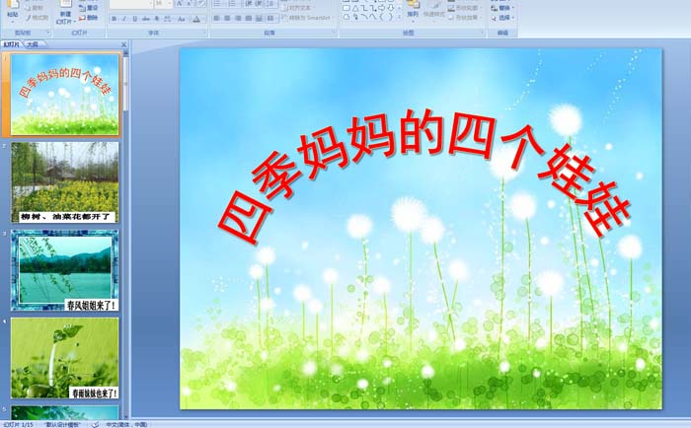This screenshot has width=691, height=428.
Task: Select the Right Arrow shape in gallery
Action: 382,8
